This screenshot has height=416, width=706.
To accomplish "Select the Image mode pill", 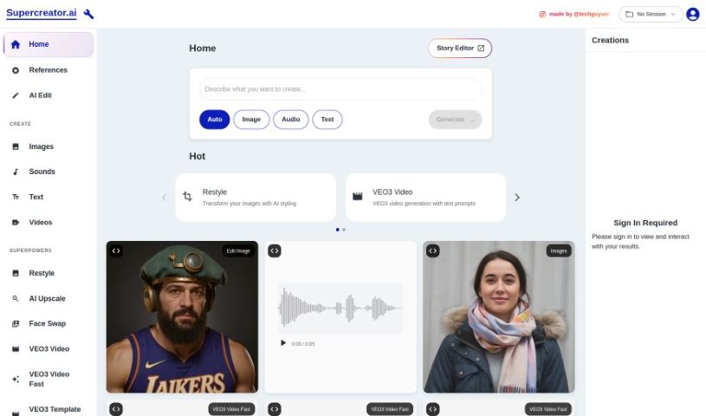I will click(x=251, y=120).
